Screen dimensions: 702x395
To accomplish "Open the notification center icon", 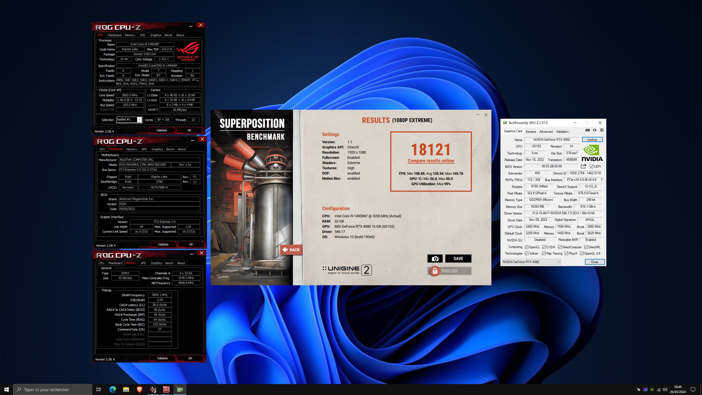I will (693, 390).
